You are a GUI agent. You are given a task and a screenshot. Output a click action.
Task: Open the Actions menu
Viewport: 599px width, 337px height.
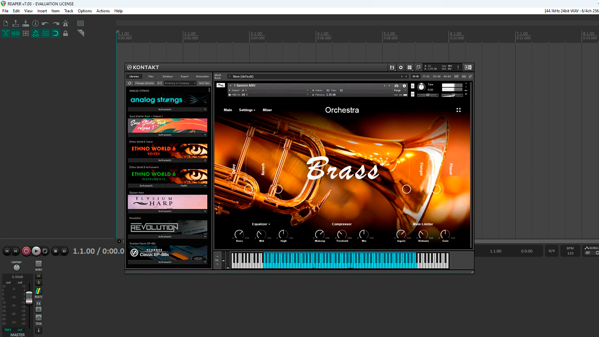click(x=103, y=11)
